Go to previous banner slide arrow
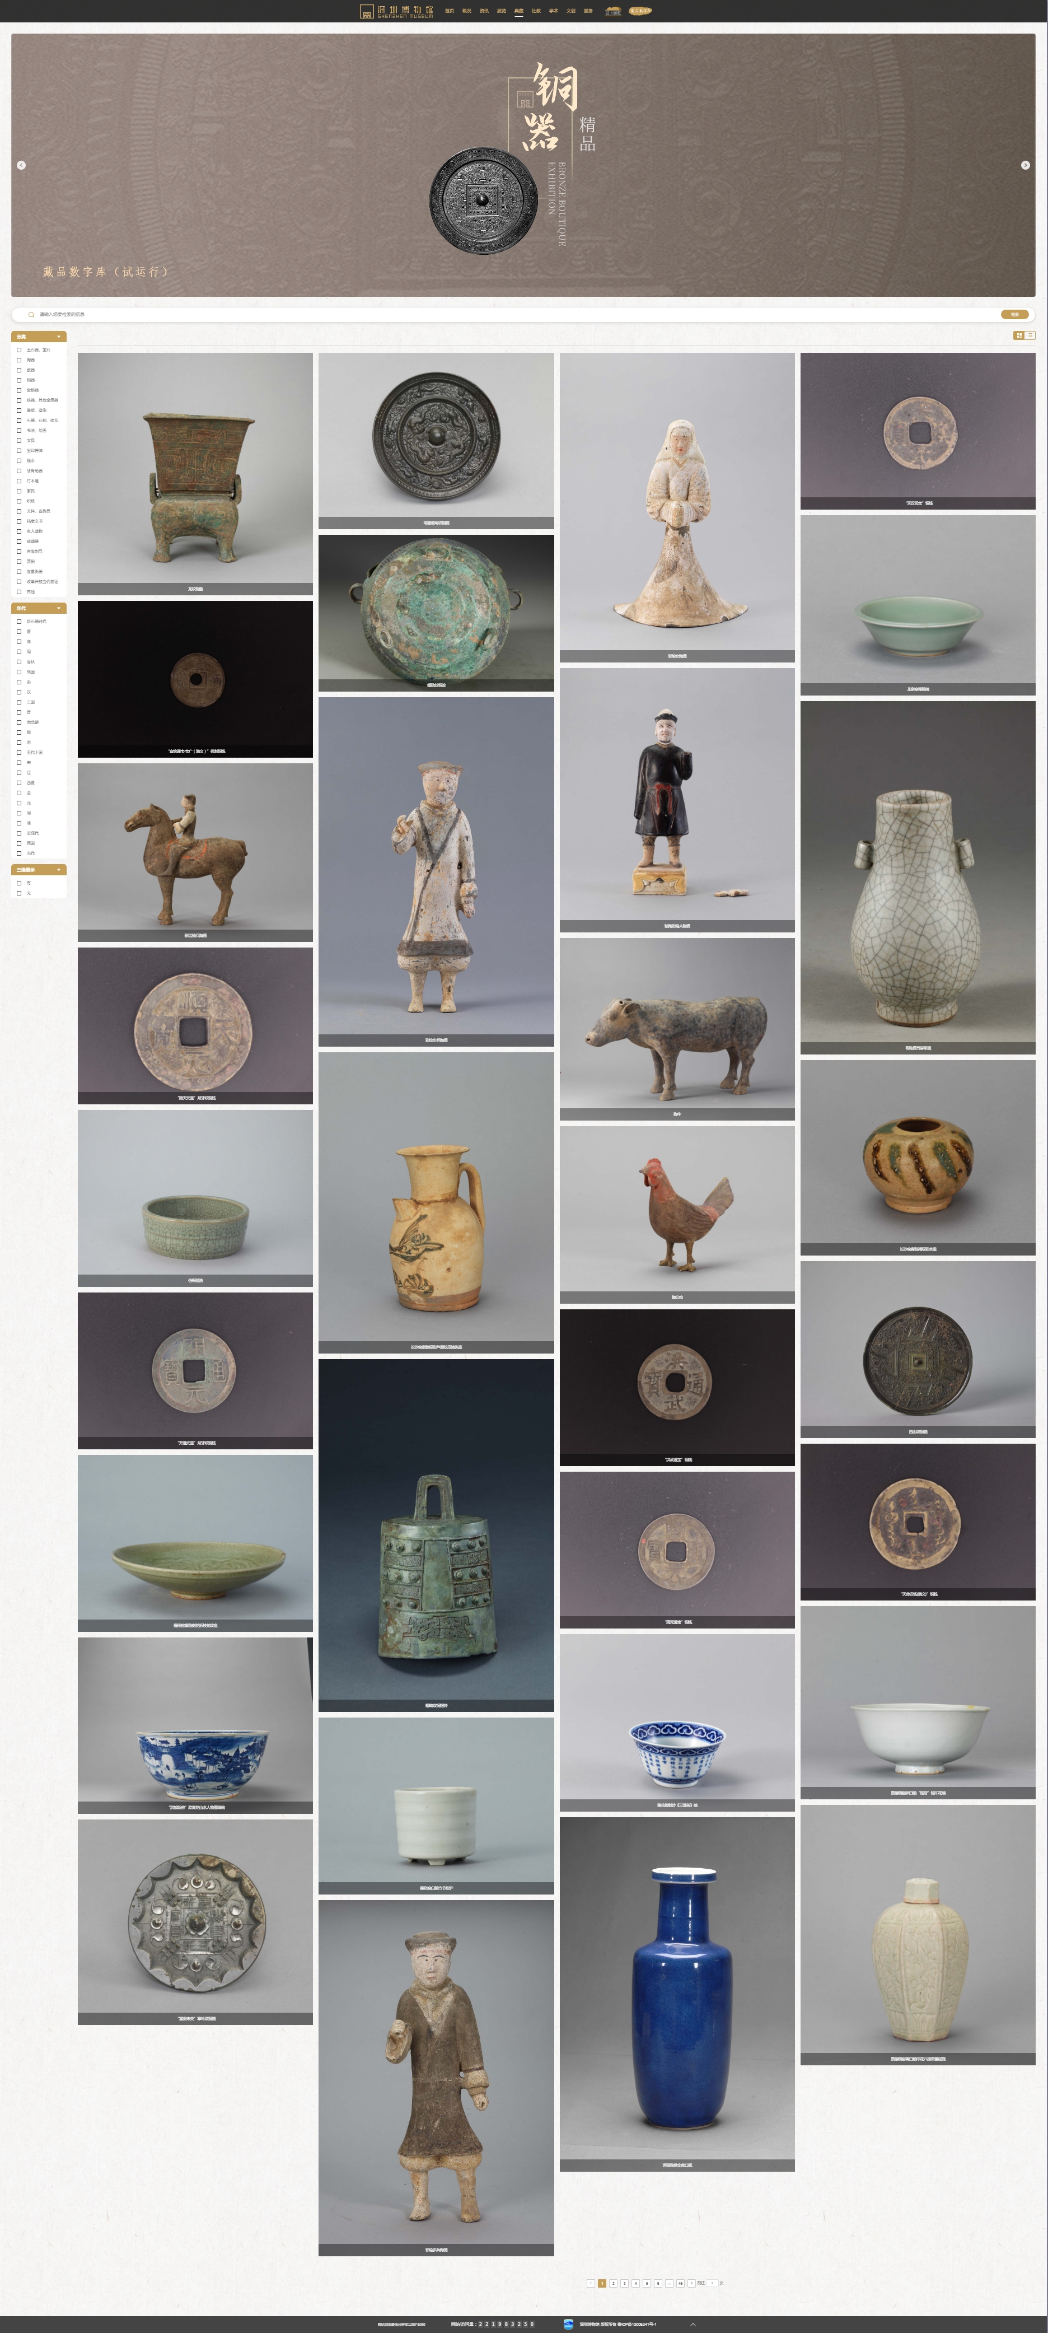This screenshot has width=1048, height=2333. [21, 165]
